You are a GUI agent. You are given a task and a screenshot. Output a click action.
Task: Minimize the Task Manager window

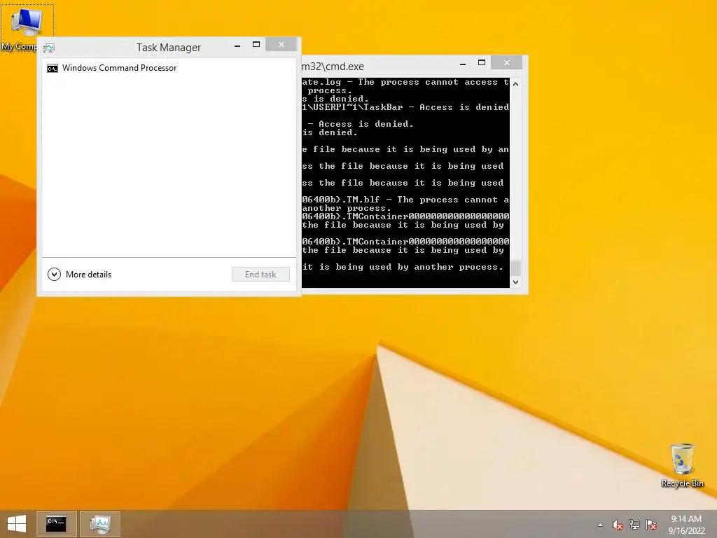pos(237,46)
